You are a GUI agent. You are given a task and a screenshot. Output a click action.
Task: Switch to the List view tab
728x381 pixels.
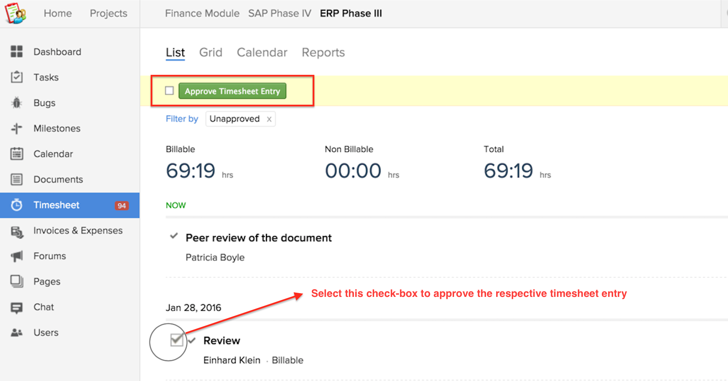pos(175,53)
